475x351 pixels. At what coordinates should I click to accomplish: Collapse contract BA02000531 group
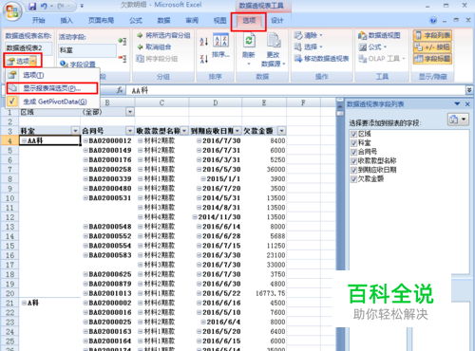[x=85, y=198]
